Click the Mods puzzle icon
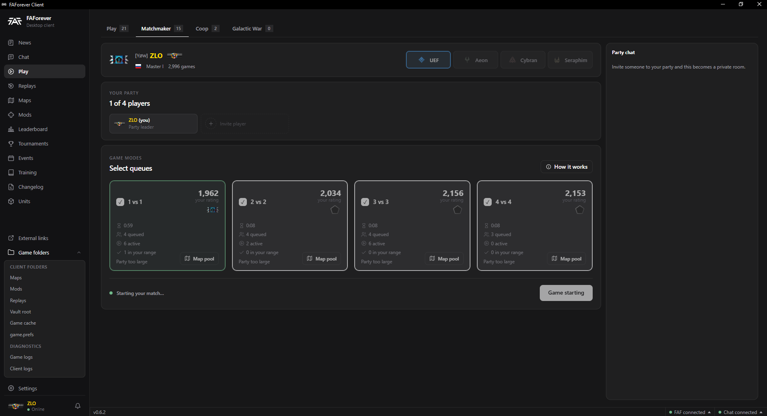 click(11, 115)
